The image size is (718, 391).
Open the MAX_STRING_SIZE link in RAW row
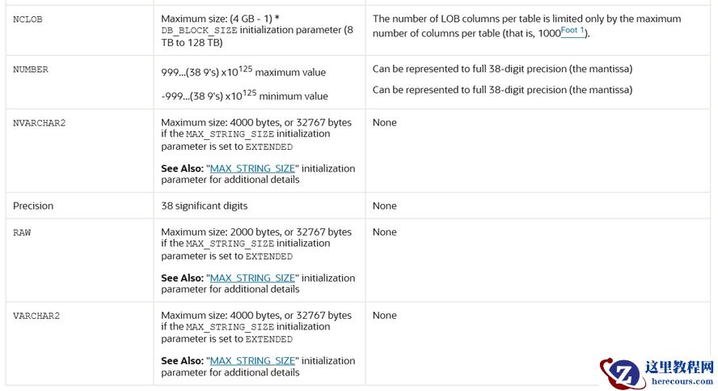click(x=254, y=278)
